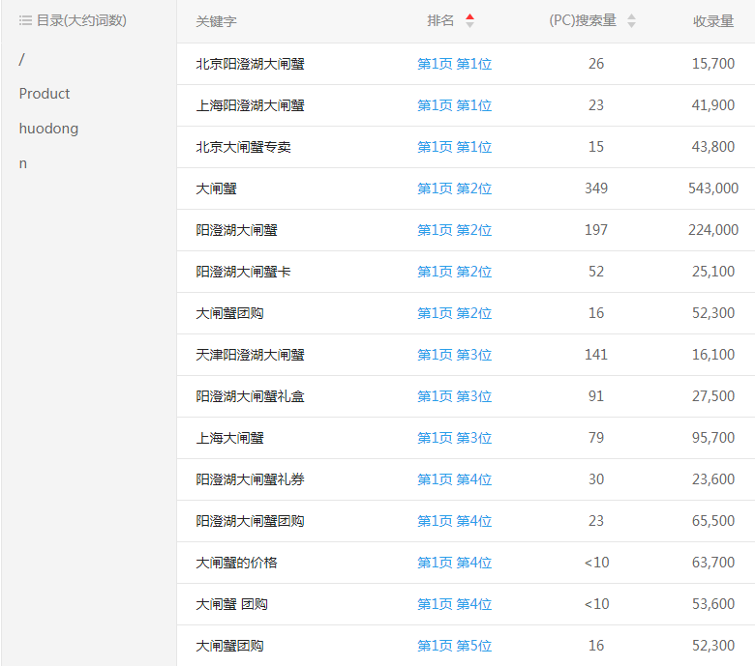Open the 第1页 第5位 ranking link

pos(454,646)
